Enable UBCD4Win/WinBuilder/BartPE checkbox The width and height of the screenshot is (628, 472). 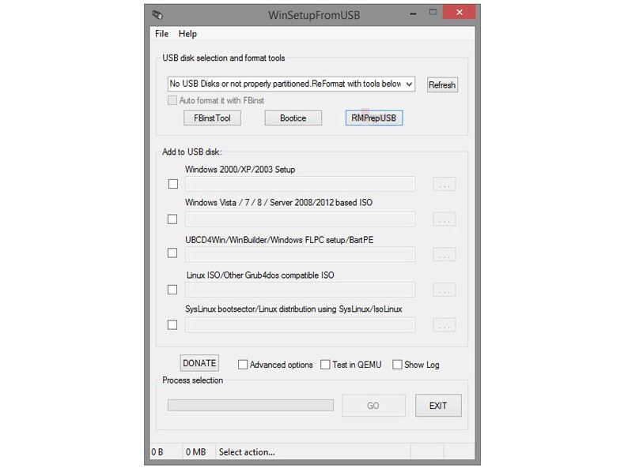(172, 253)
